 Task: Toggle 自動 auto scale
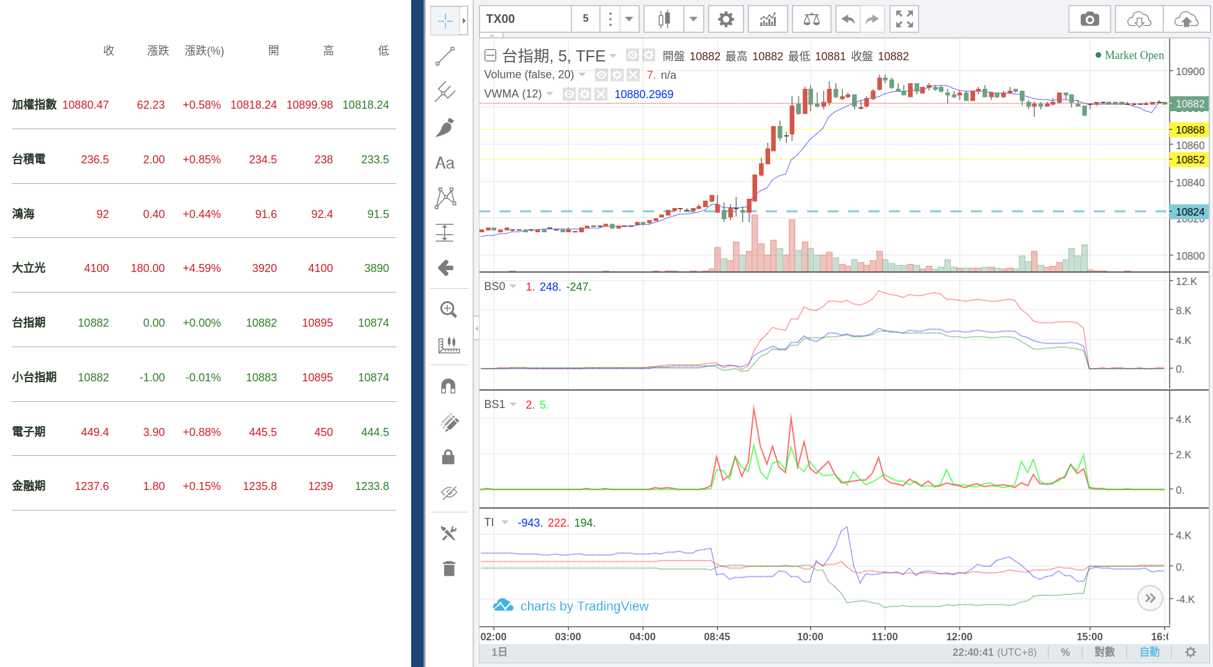[1150, 652]
